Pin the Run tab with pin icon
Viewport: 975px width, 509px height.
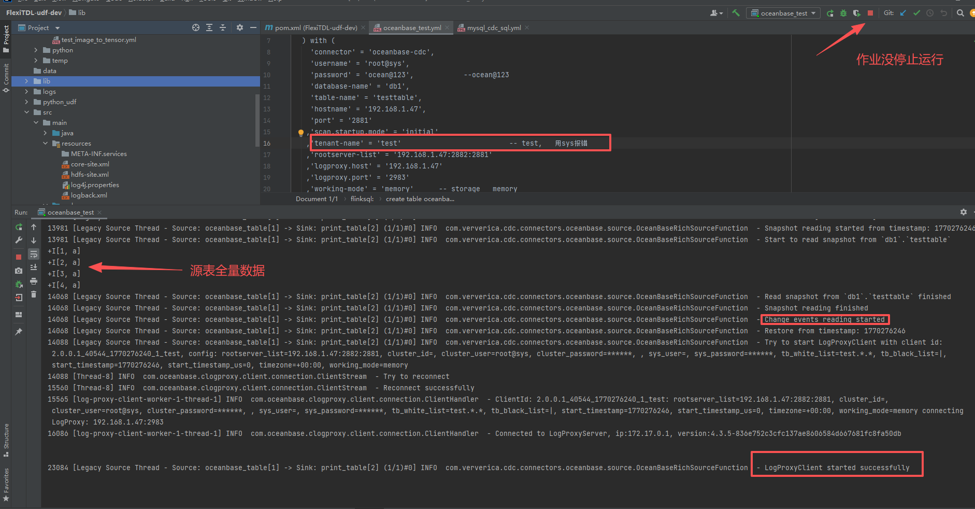[19, 332]
